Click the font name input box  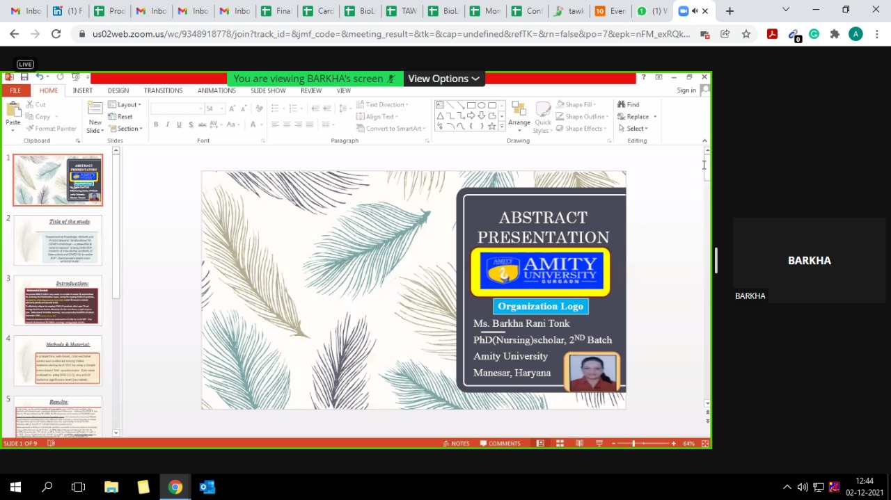(x=177, y=108)
